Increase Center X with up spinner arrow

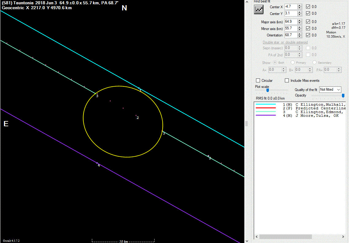(300, 5)
